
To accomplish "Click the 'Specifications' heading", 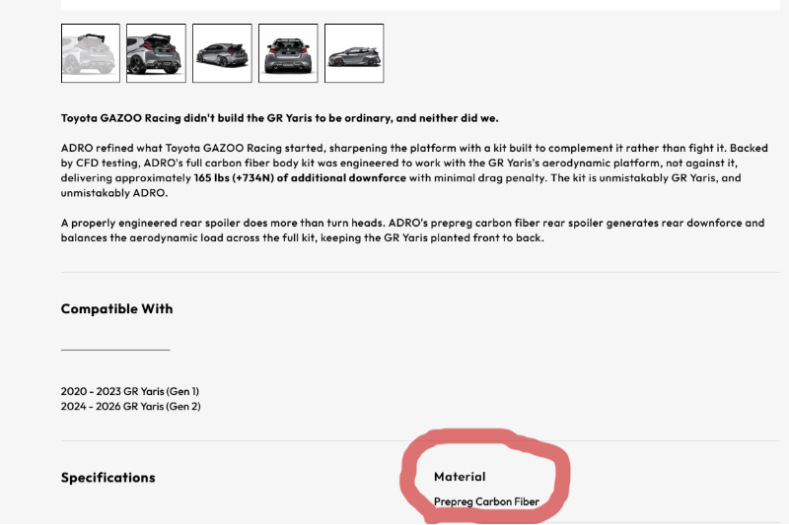I will click(108, 478).
